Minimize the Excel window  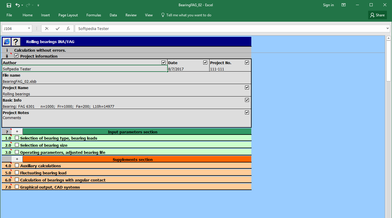coord(357,5)
